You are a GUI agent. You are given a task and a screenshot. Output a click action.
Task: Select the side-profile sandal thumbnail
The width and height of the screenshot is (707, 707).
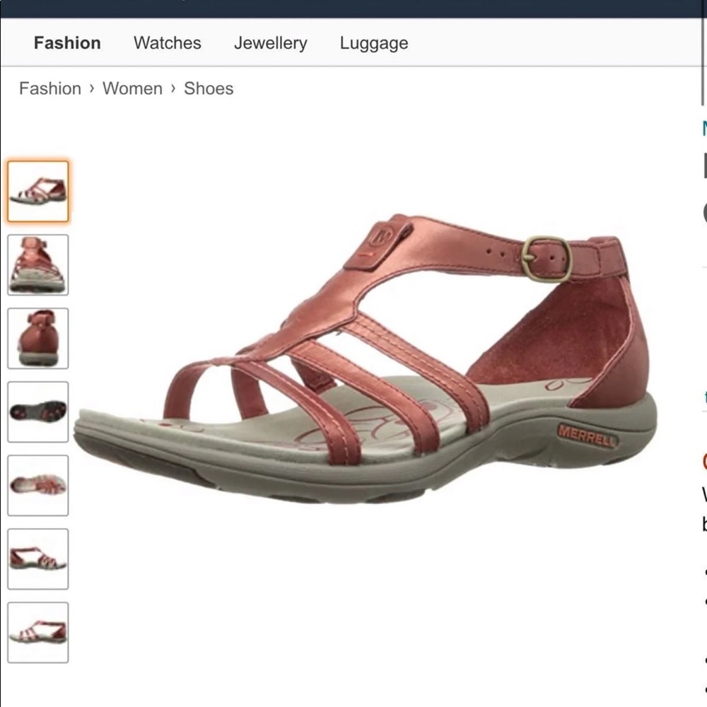(38, 559)
